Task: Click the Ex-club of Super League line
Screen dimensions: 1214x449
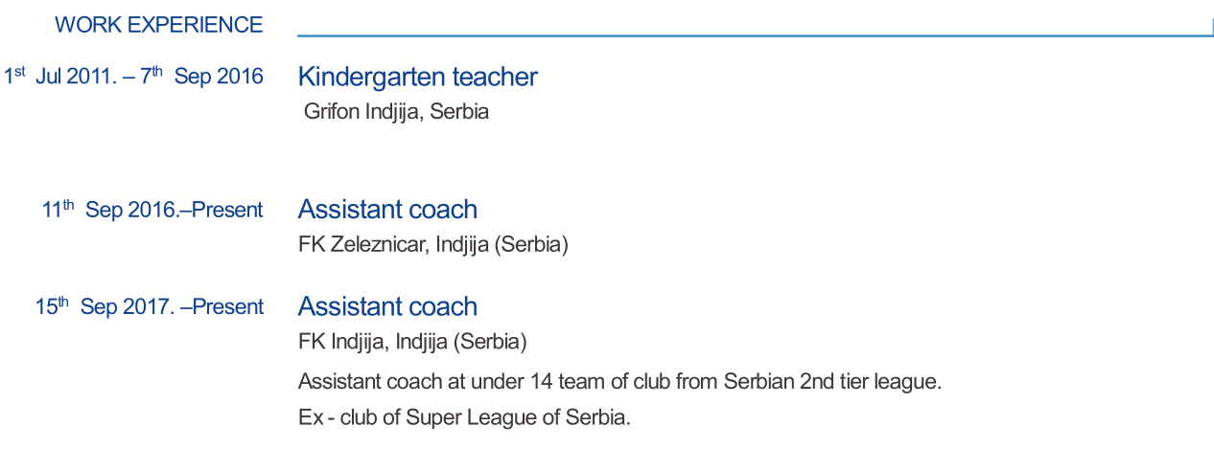Action: 464,418
